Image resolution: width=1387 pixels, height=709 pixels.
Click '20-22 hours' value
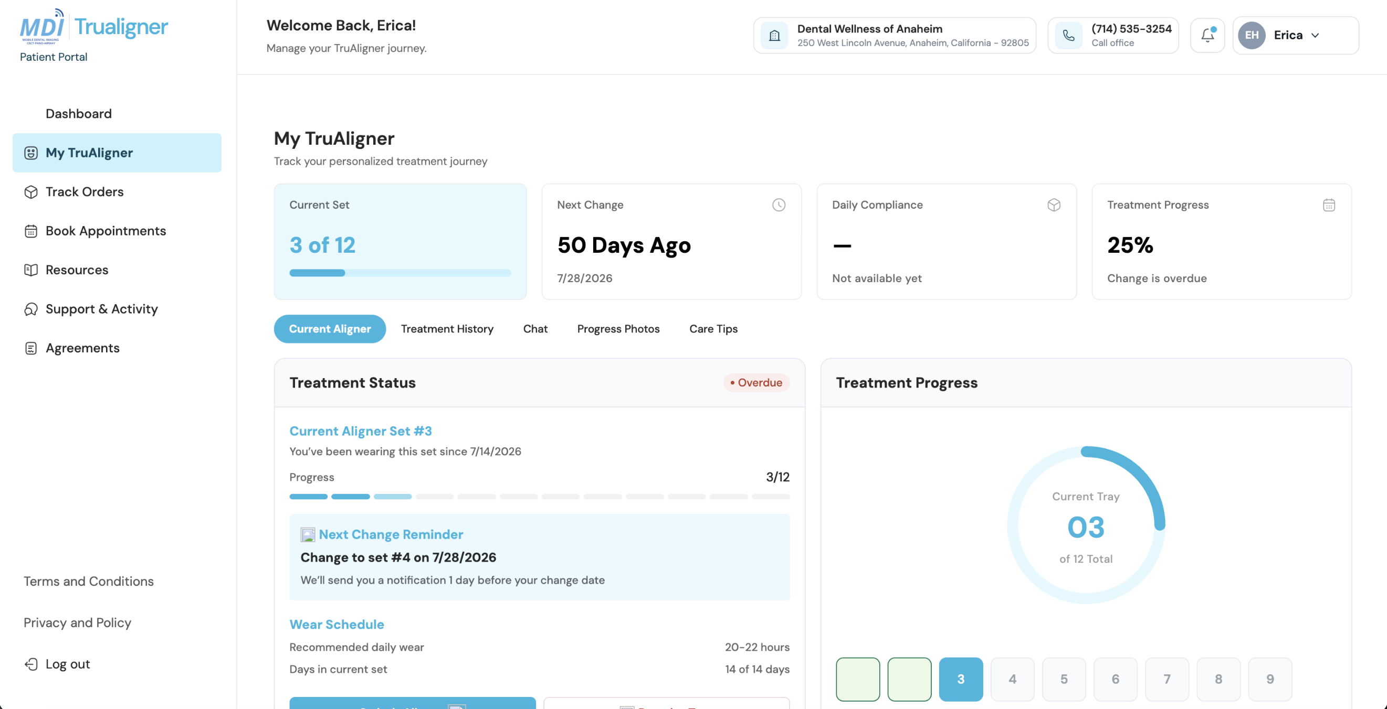pos(757,648)
